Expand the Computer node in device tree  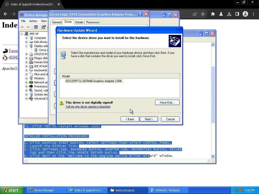pyautogui.click(x=26, y=38)
